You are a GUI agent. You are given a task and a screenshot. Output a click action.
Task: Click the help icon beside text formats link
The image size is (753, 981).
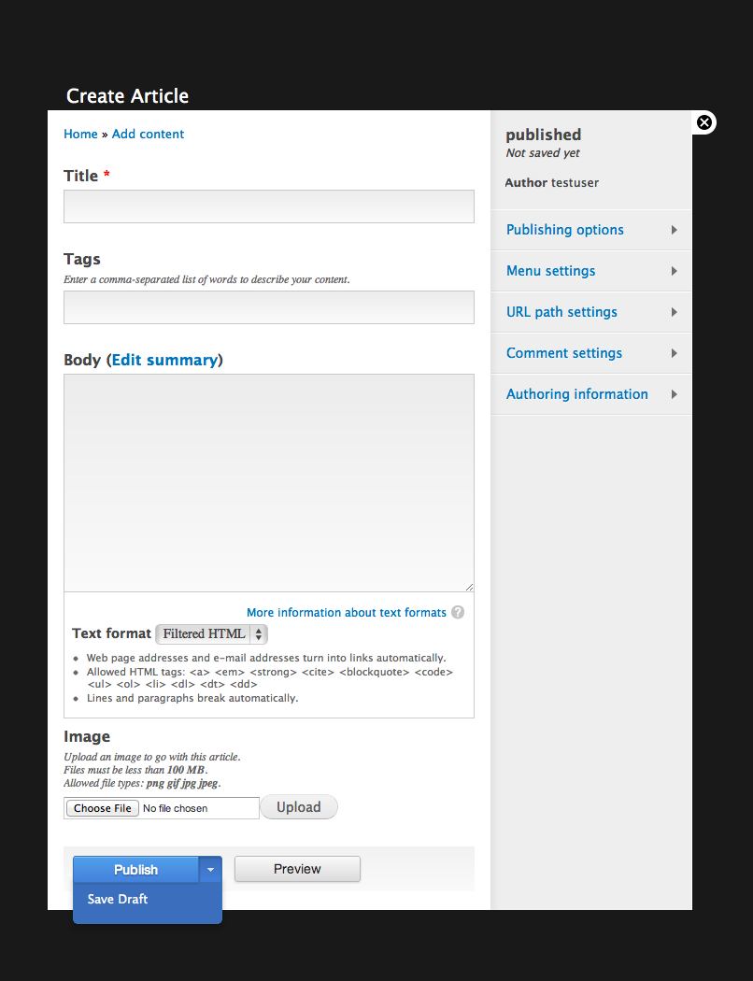pos(457,613)
